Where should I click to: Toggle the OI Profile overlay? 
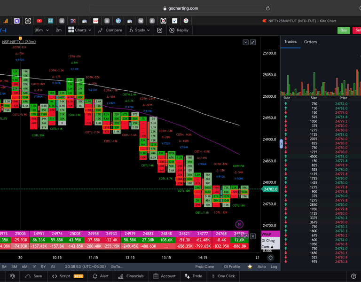pos(232,266)
